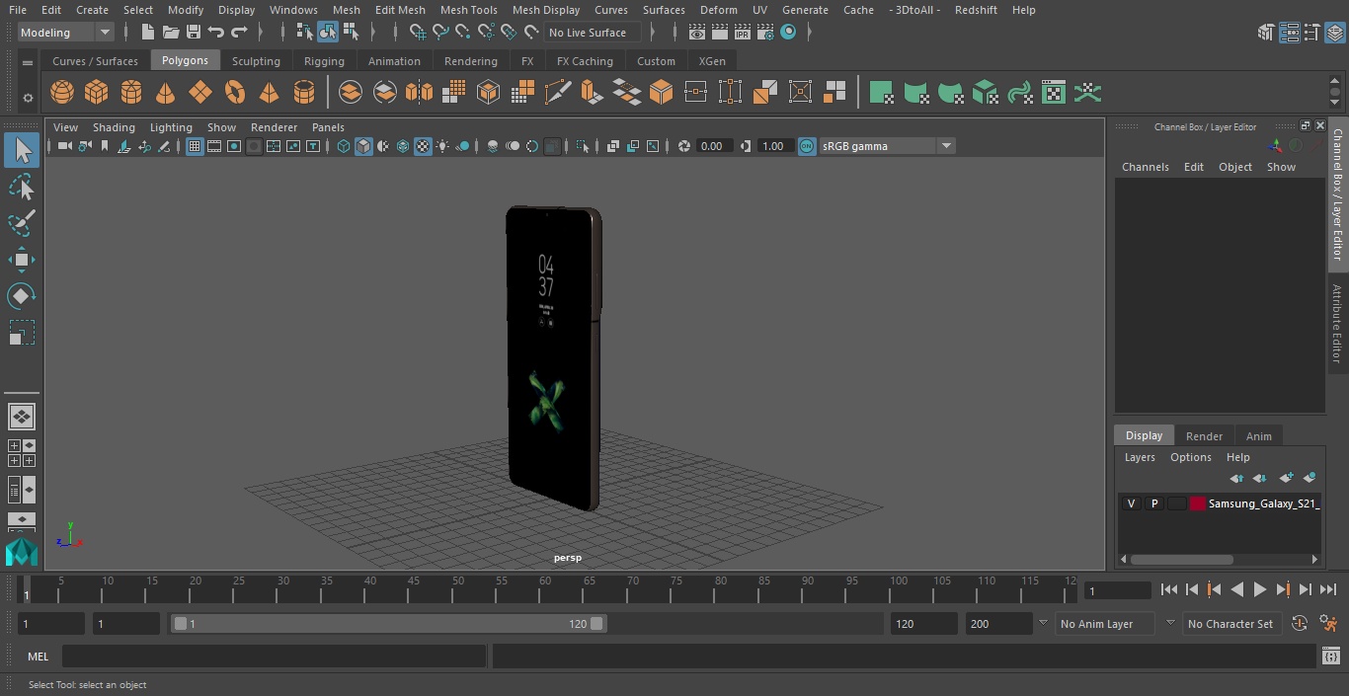Click the current frame number field
The width and height of the screenshot is (1349, 696).
1117,590
